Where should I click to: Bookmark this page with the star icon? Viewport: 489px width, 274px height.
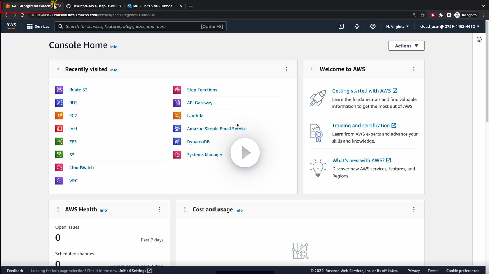pos(423,15)
